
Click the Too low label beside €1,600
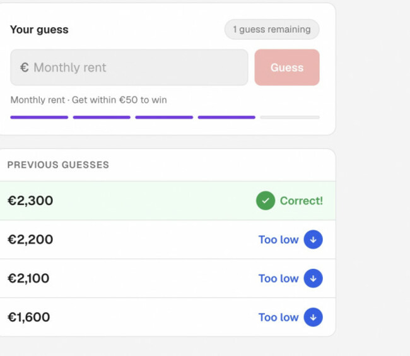[x=278, y=317]
